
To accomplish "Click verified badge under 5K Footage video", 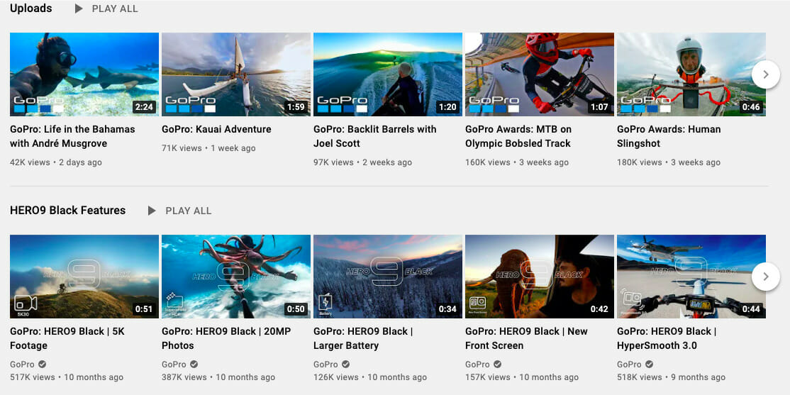I will click(43, 365).
